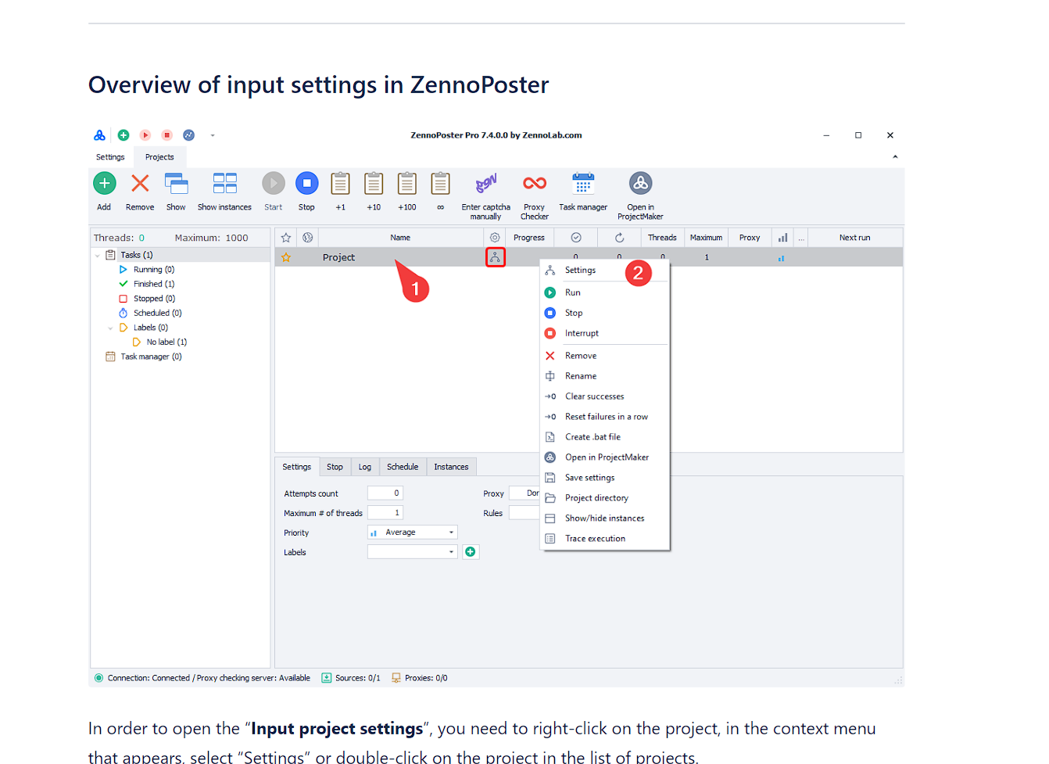Choose Create .bat file in context menu

pyautogui.click(x=605, y=437)
